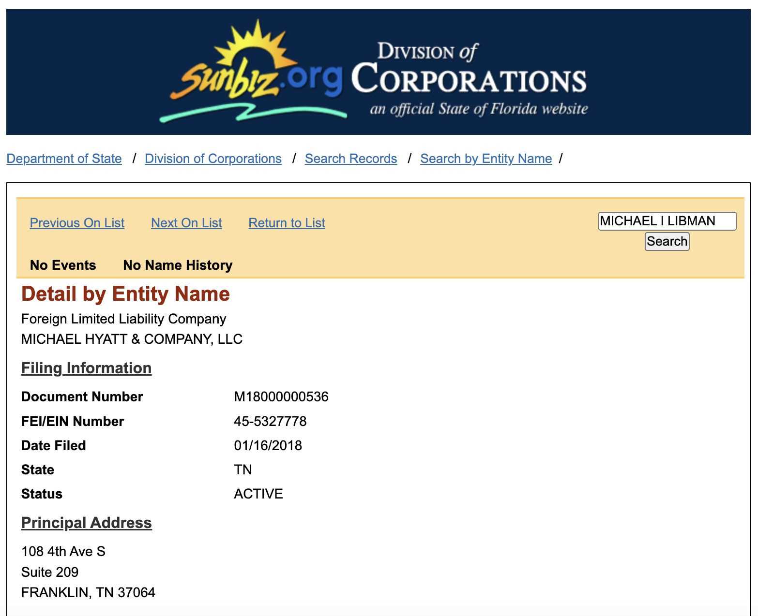Click the official State of Florida website tagline
Viewport: 758px width, 616px height.
(x=479, y=109)
